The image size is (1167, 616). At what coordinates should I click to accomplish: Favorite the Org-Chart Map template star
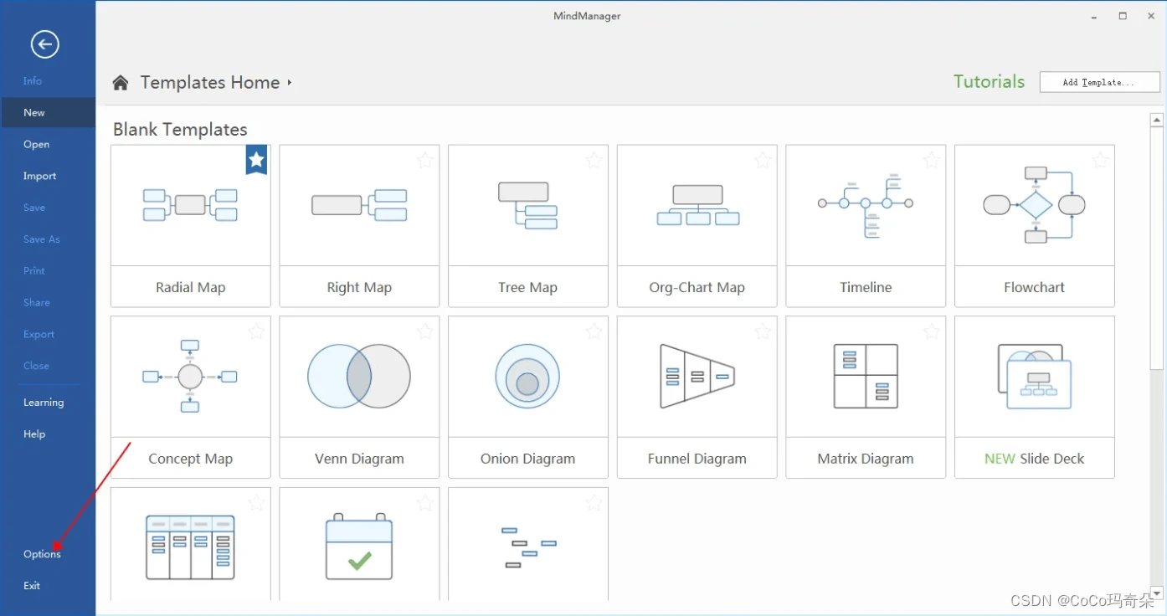pyautogui.click(x=763, y=160)
